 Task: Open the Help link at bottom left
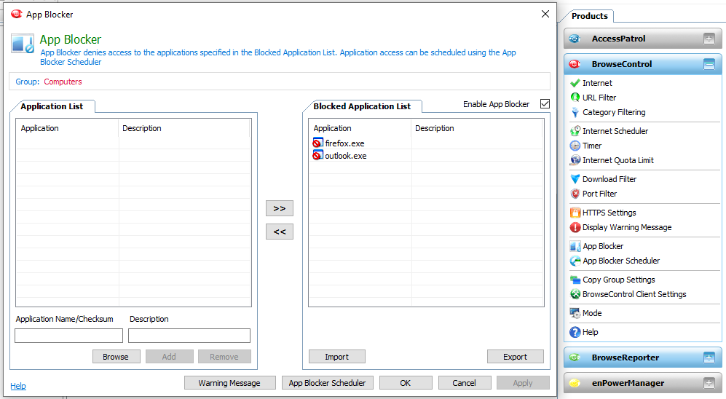(x=18, y=386)
